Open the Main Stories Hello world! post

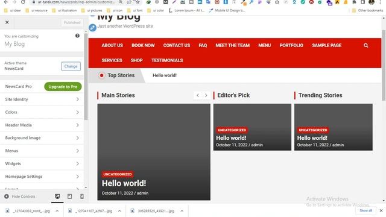coord(124,183)
